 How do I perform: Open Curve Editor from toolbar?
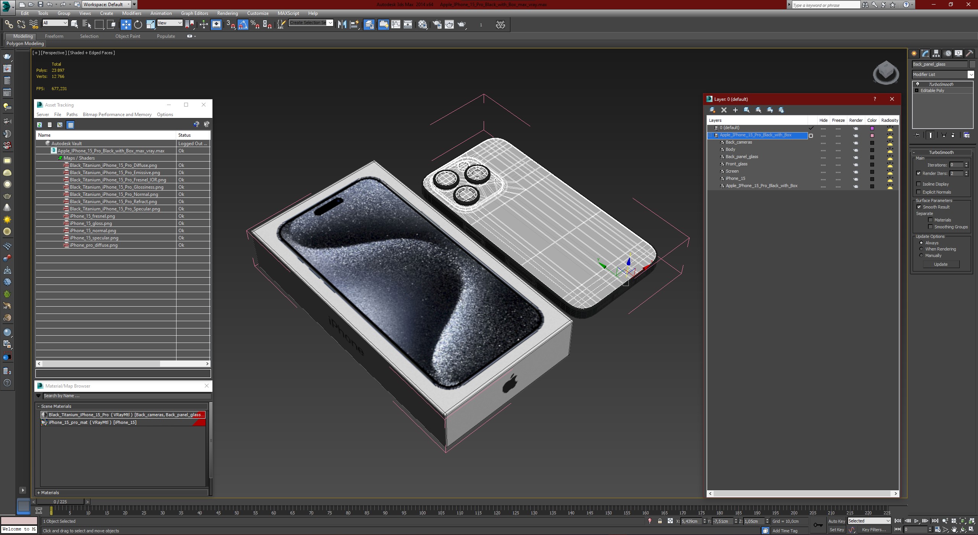[x=396, y=24]
